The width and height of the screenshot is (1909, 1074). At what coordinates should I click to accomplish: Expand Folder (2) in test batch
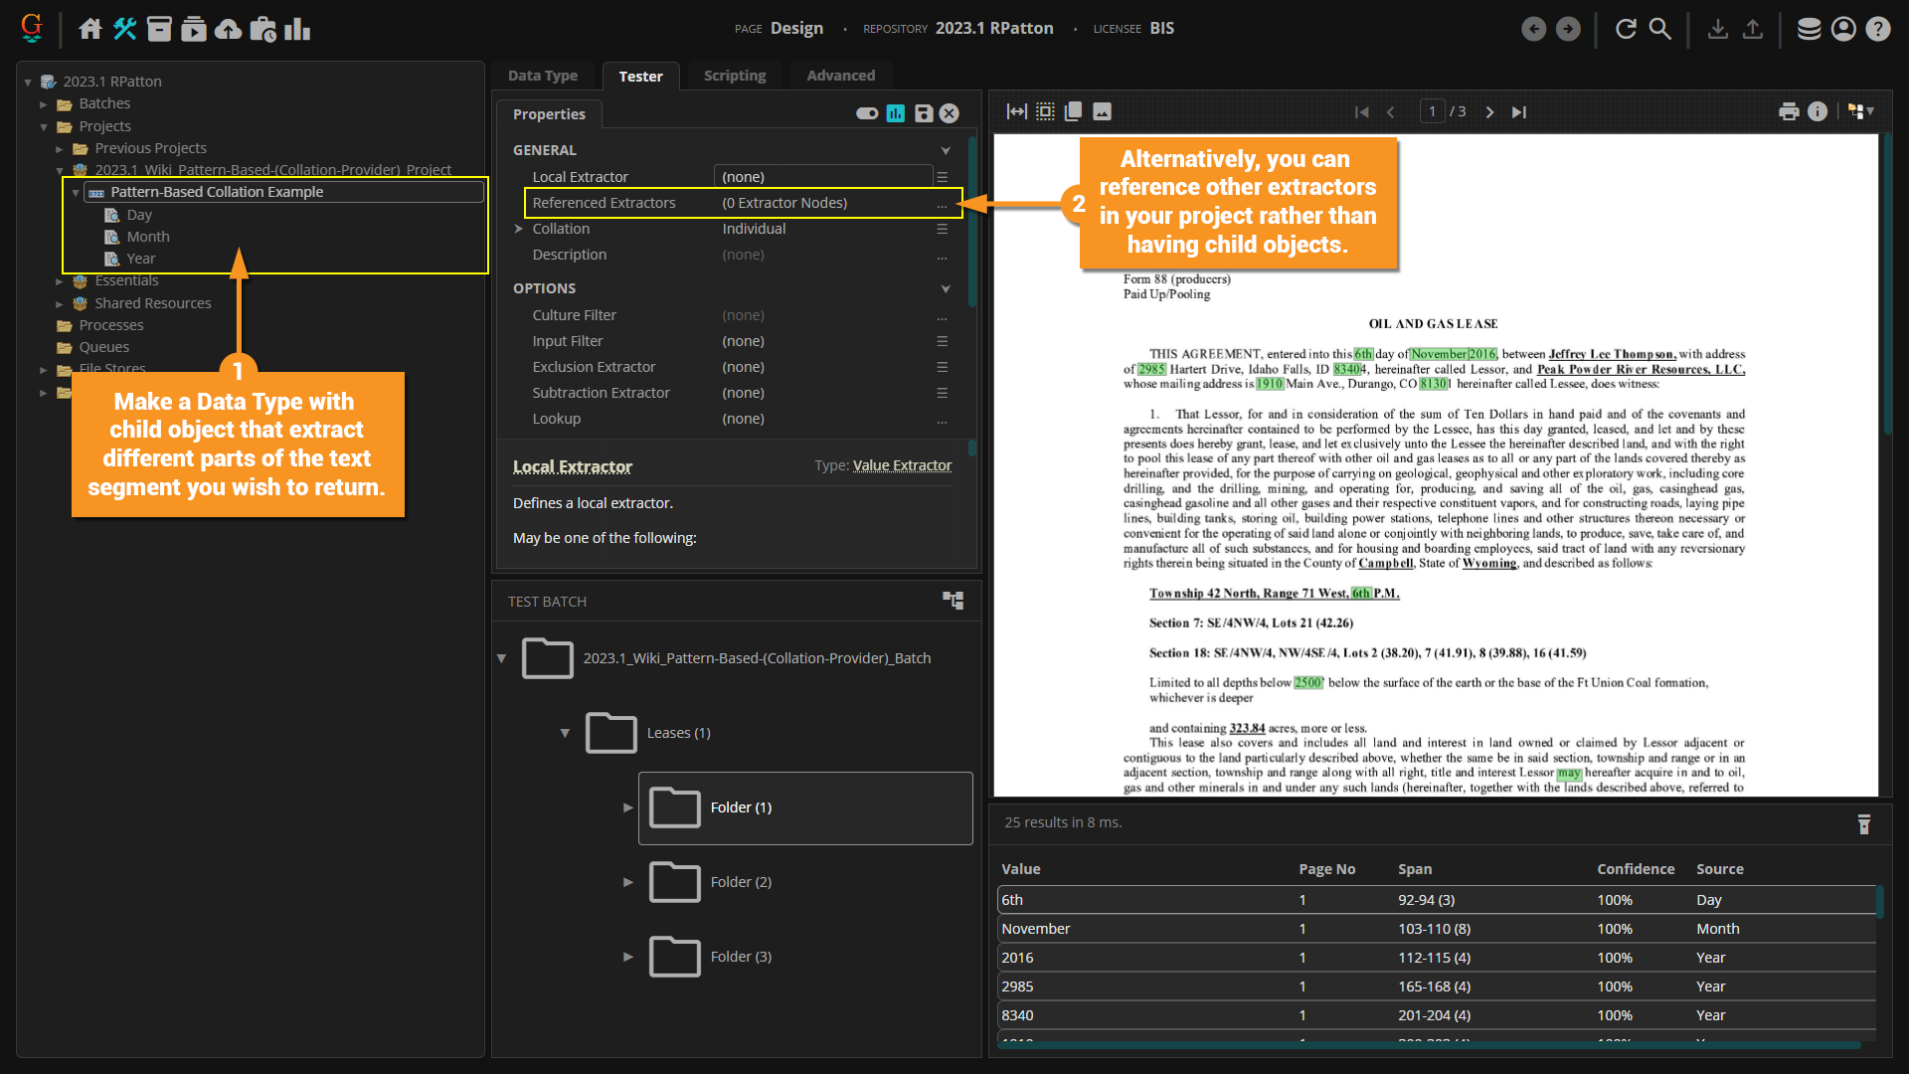pyautogui.click(x=628, y=882)
